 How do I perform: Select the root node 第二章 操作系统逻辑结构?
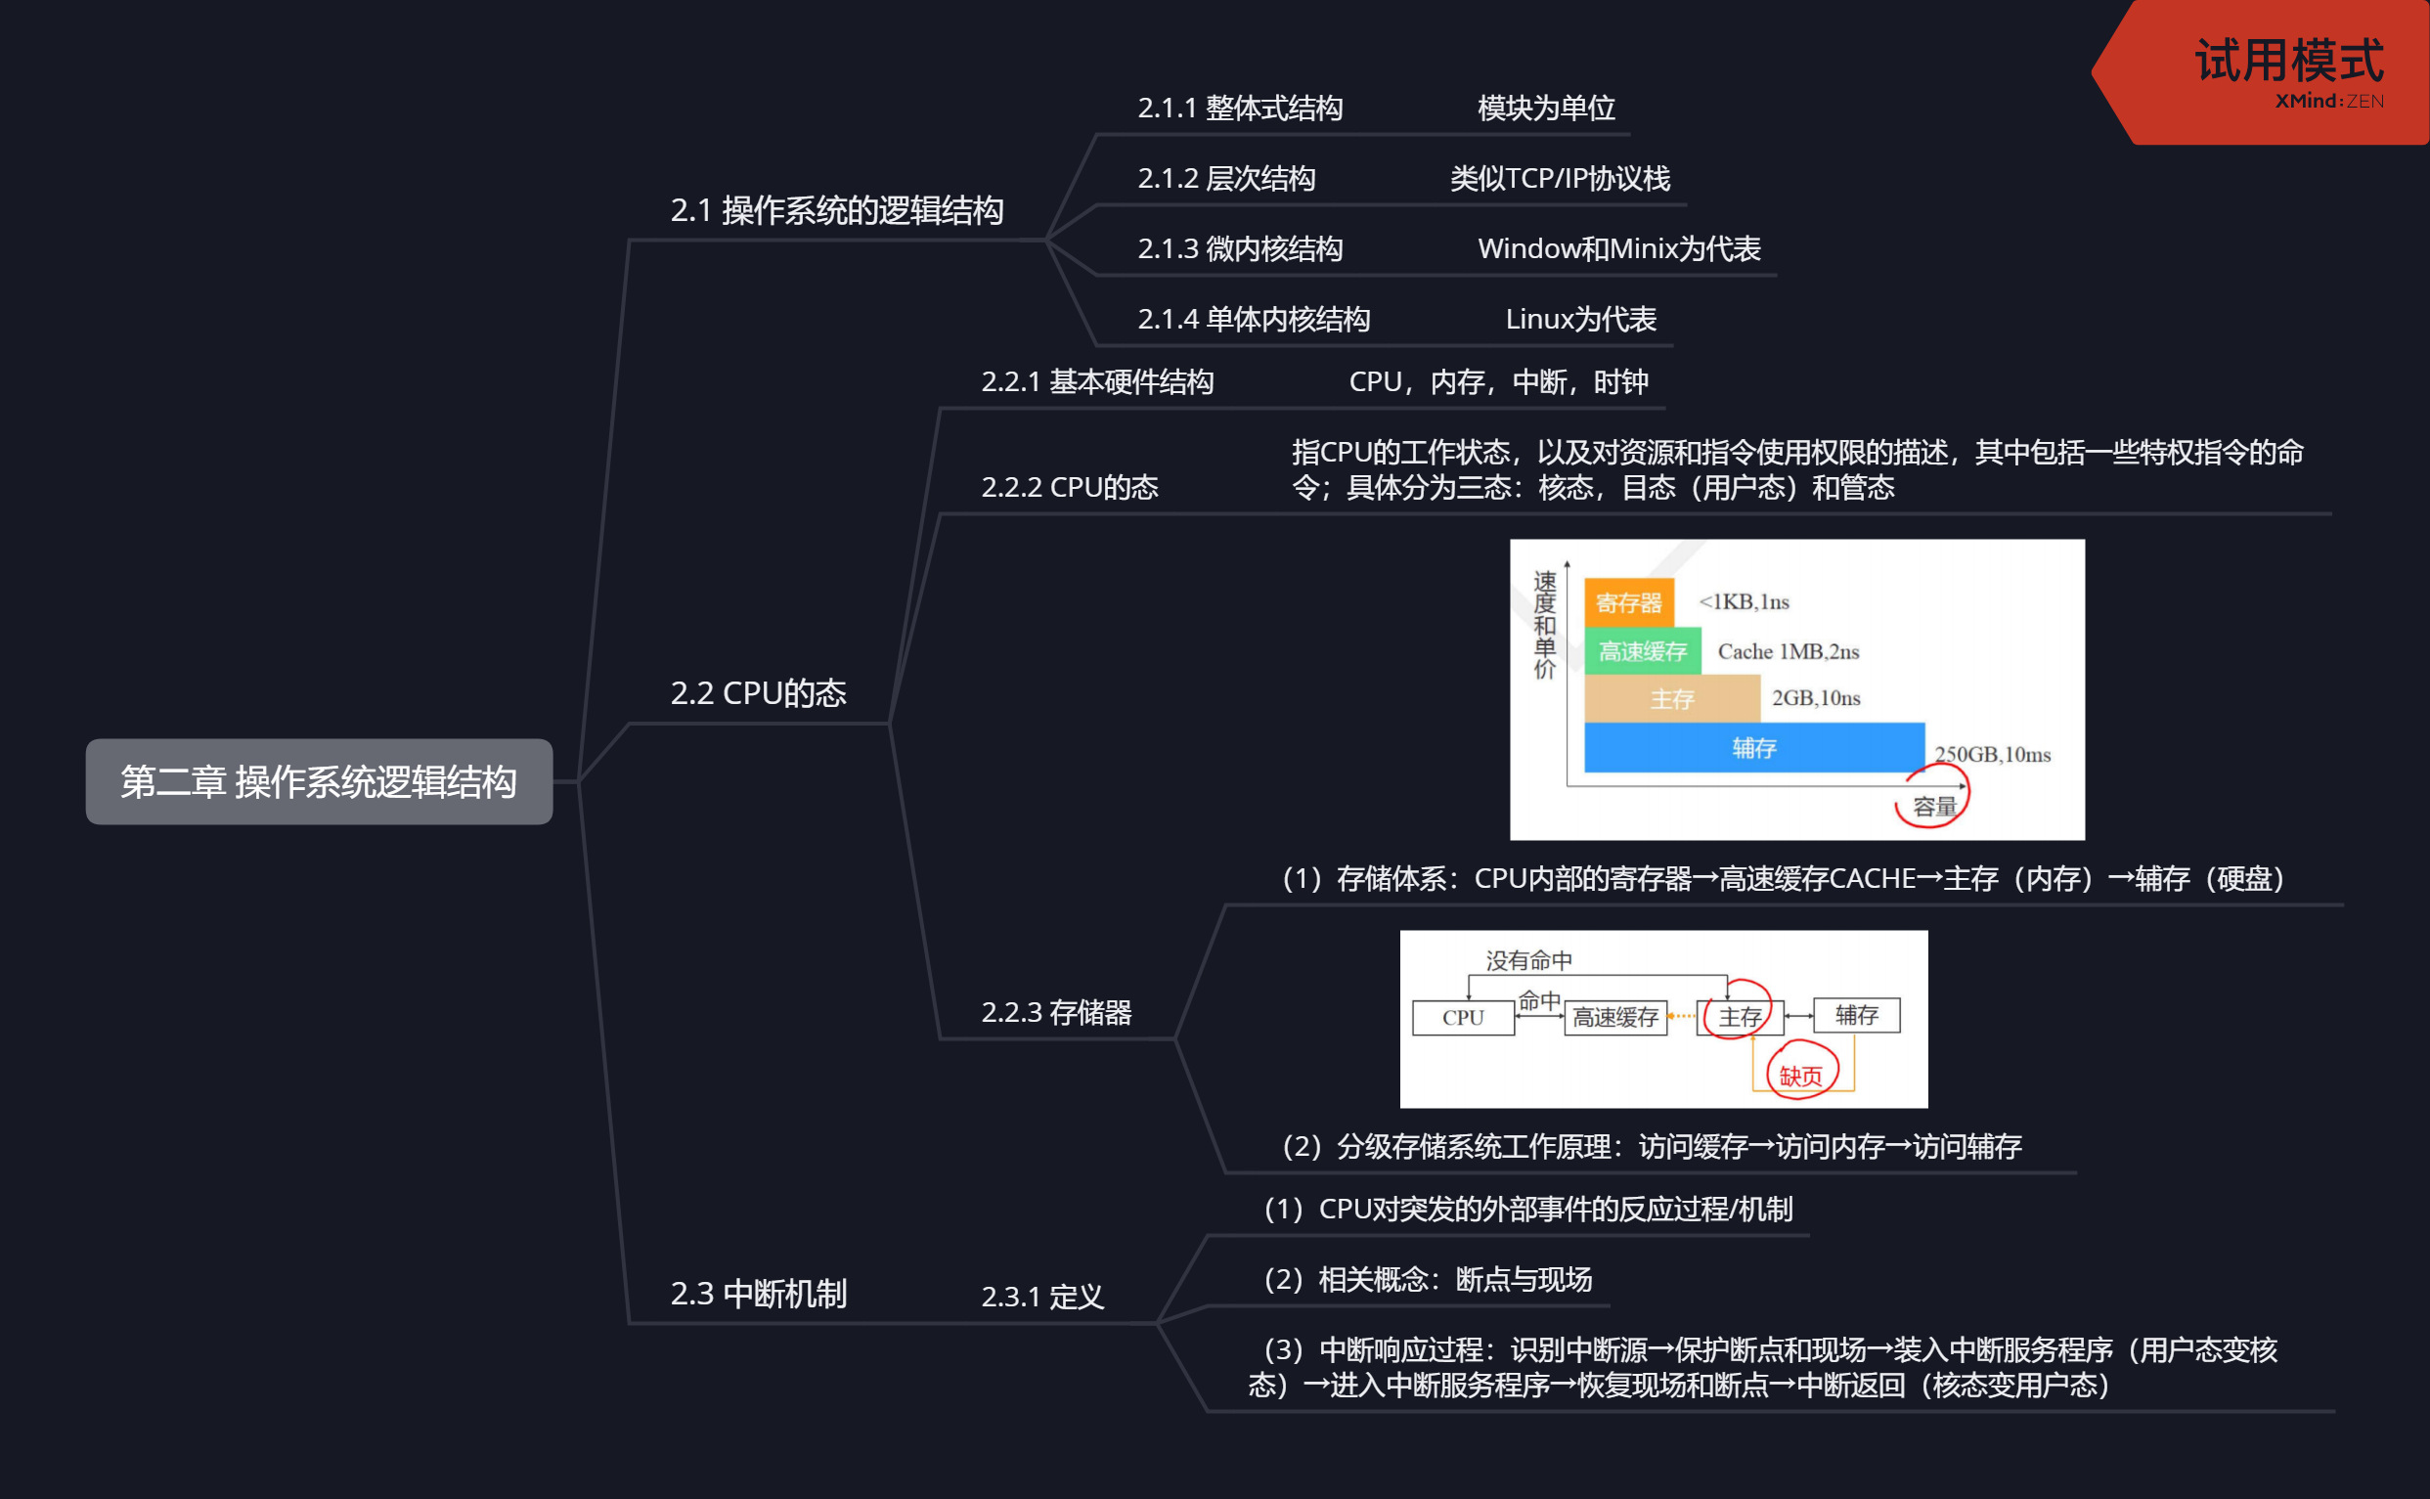click(x=318, y=781)
